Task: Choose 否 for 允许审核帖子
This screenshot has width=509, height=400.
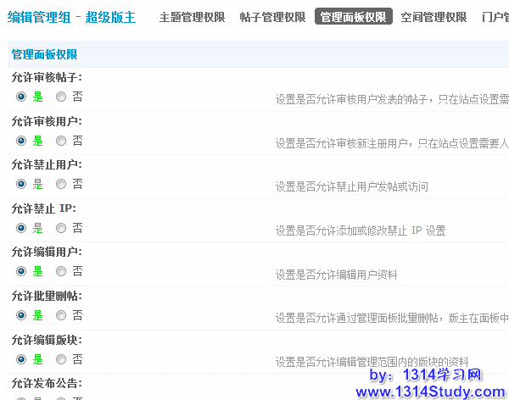Action: [61, 97]
